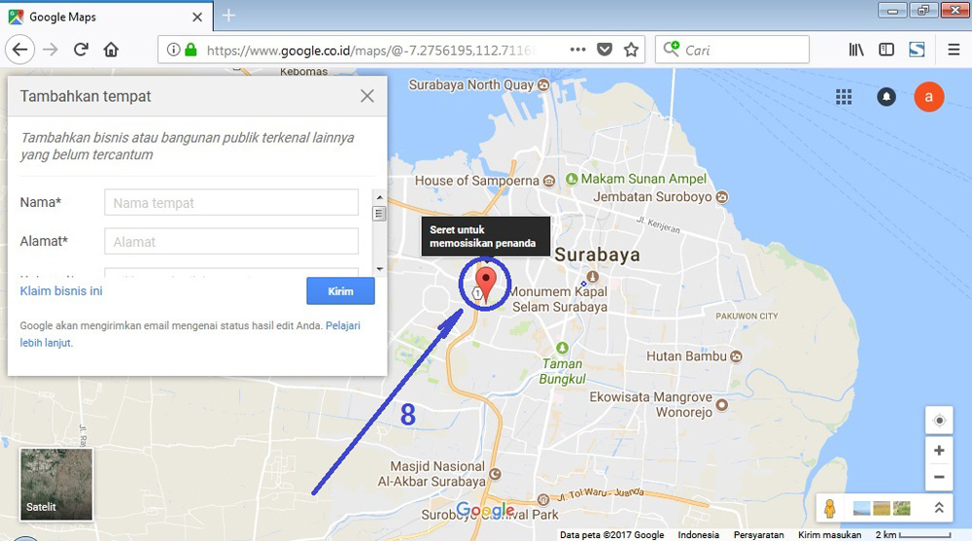
Task: Click Surabaya North Quay place
Action: pyautogui.click(x=478, y=85)
